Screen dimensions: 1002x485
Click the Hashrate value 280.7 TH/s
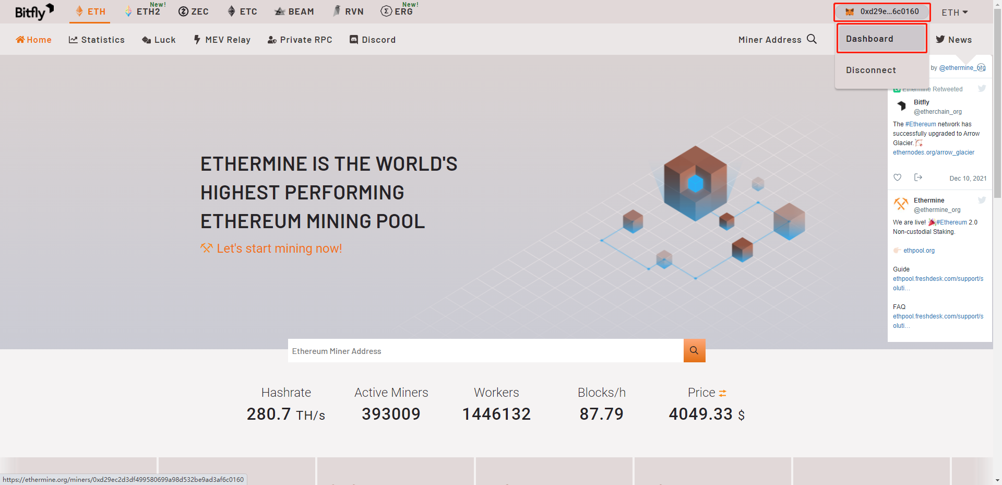(x=286, y=414)
